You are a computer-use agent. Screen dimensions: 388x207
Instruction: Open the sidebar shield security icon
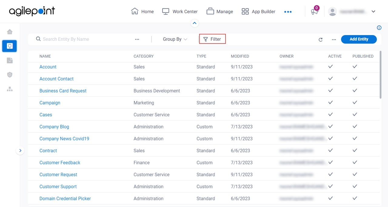click(10, 75)
